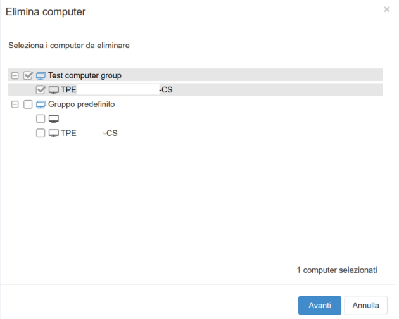Click the blue Gruppo predefinito group icon
The height and width of the screenshot is (319, 399).
click(41, 104)
